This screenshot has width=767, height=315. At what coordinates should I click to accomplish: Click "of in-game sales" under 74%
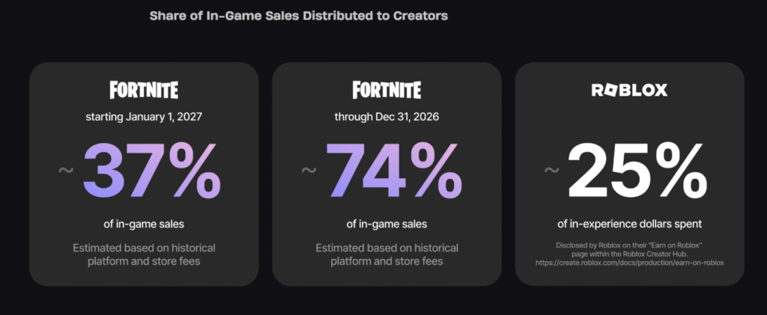(x=386, y=222)
